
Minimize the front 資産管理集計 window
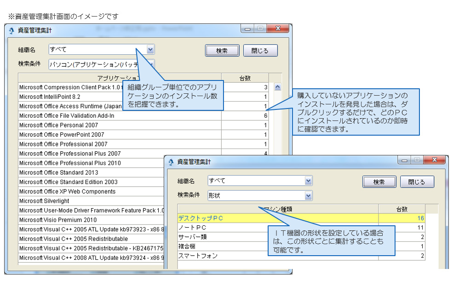tap(404, 160)
